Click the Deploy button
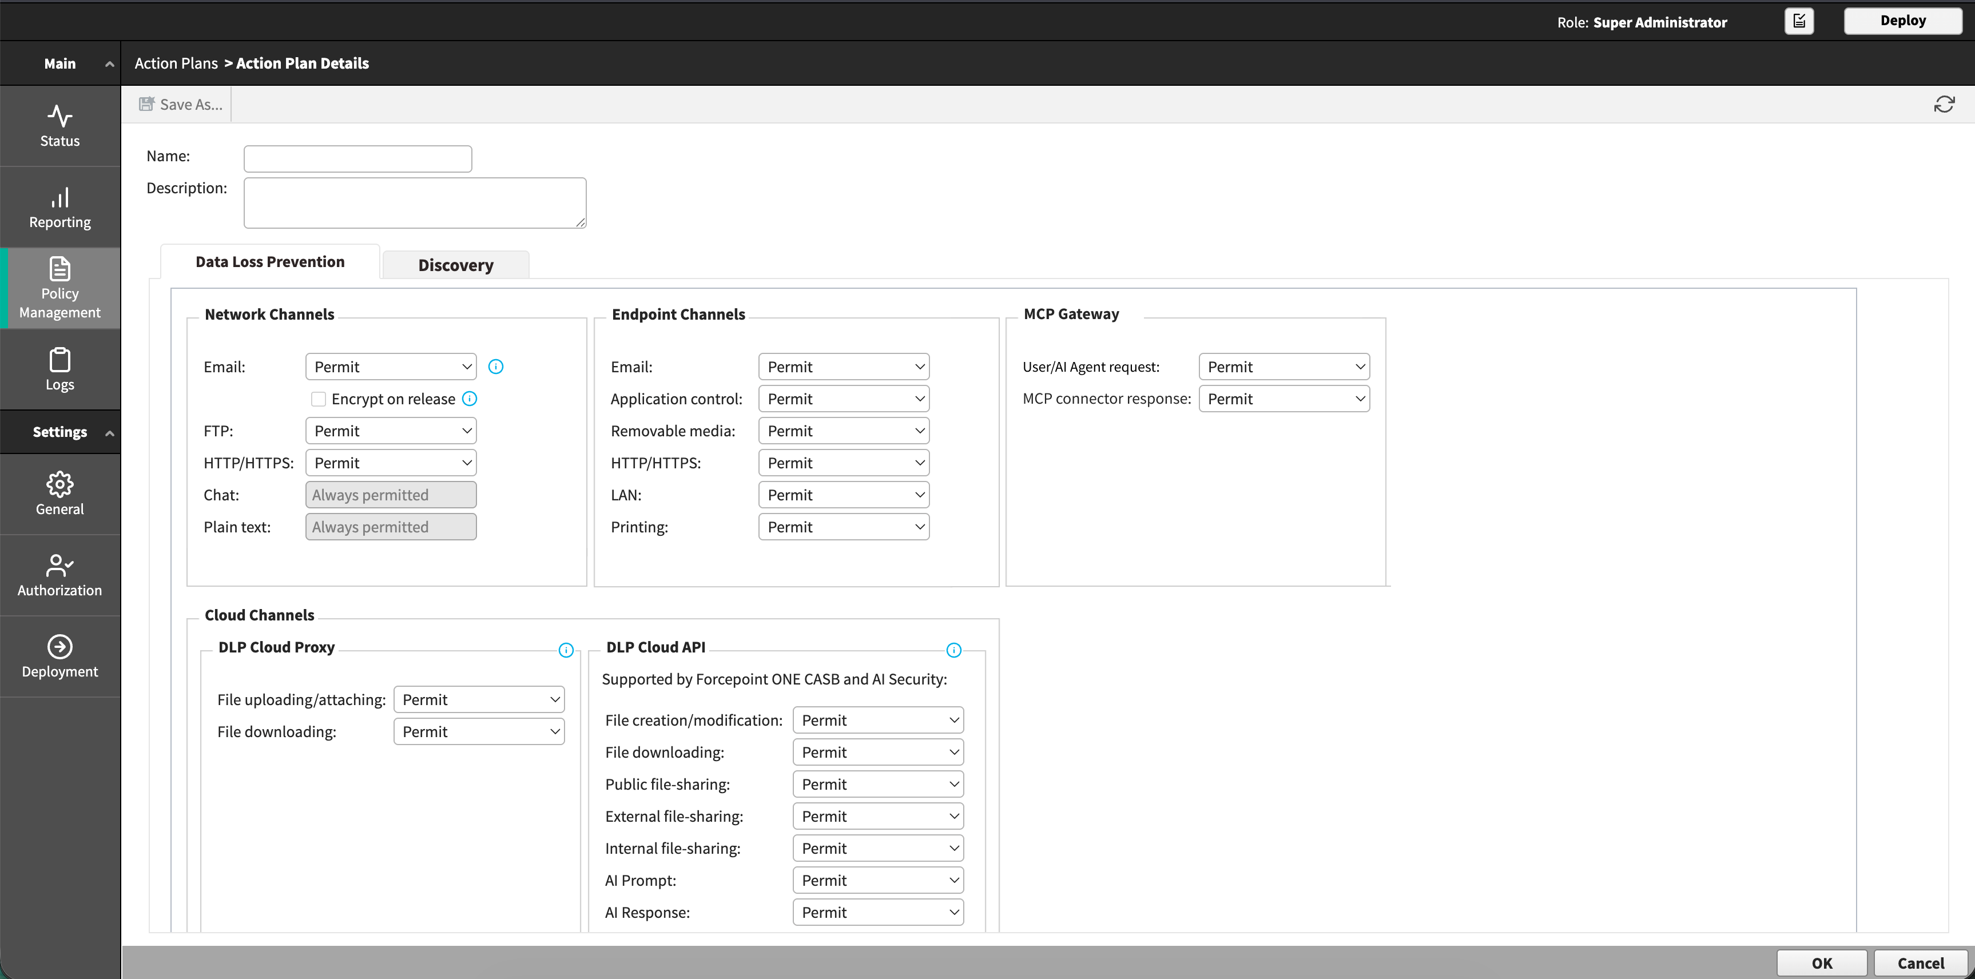Image resolution: width=1975 pixels, height=979 pixels. [1903, 21]
